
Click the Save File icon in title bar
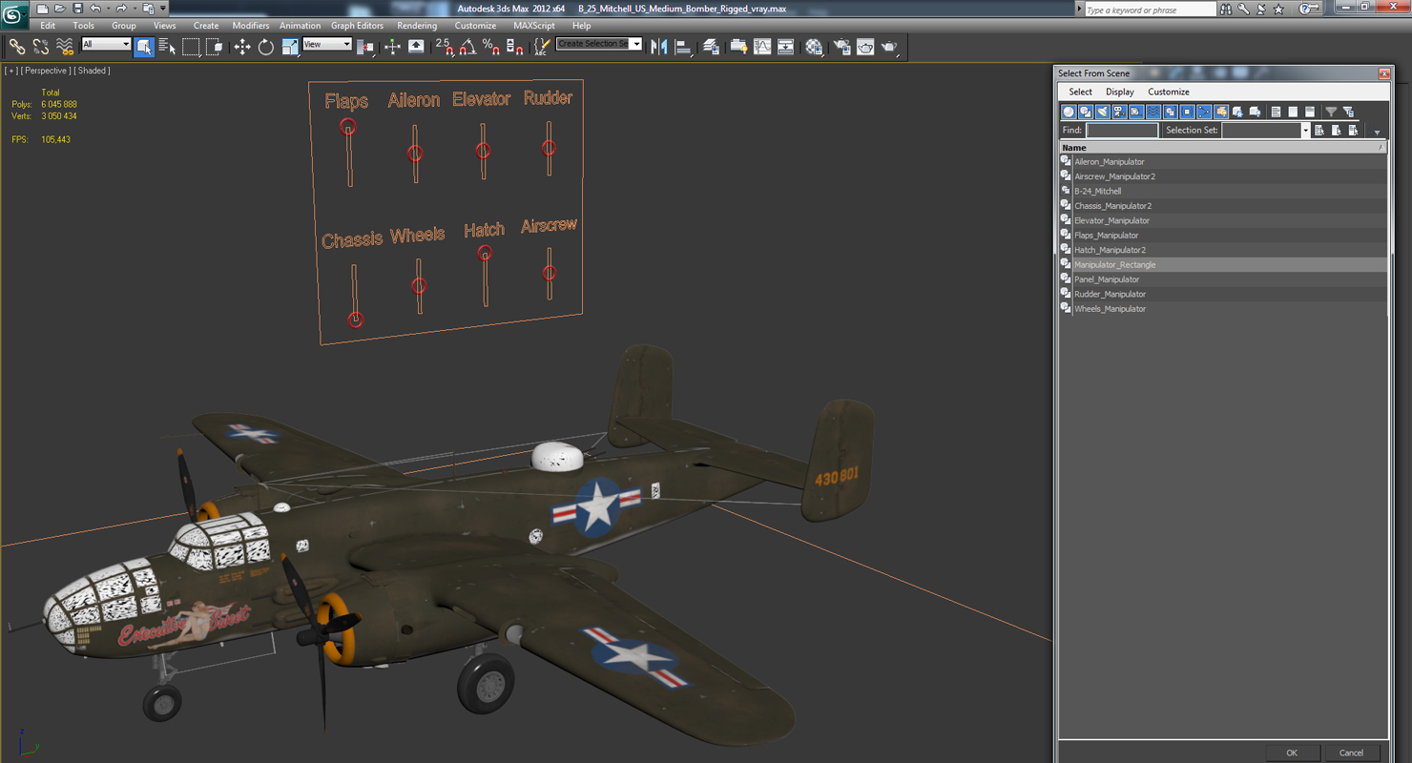pyautogui.click(x=77, y=9)
